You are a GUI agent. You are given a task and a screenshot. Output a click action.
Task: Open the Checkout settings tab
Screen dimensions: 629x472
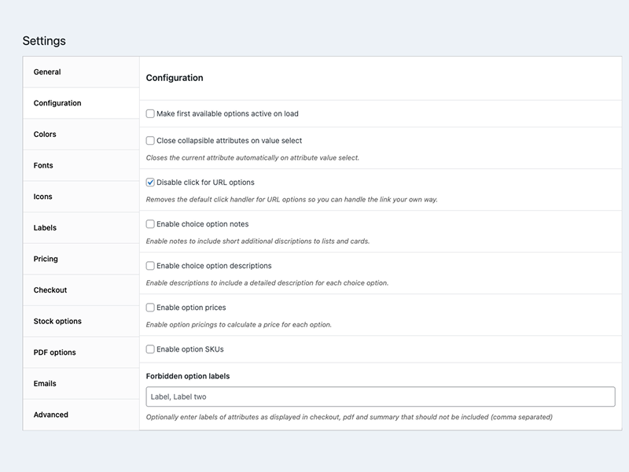[50, 290]
